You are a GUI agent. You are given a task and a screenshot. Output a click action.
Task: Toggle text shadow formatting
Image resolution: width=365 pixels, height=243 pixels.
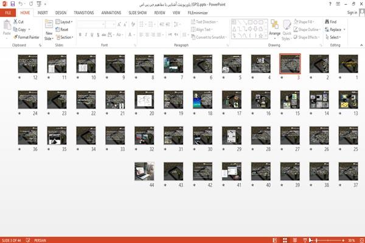(98, 35)
